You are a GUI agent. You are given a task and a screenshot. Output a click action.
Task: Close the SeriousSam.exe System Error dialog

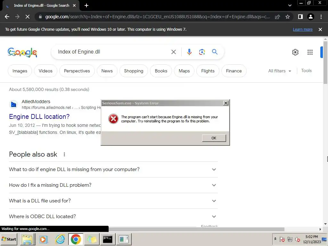coord(226,103)
